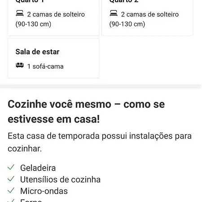202x202 pixels.
Task: Click the Sala de estar heading
Action: 37,52
